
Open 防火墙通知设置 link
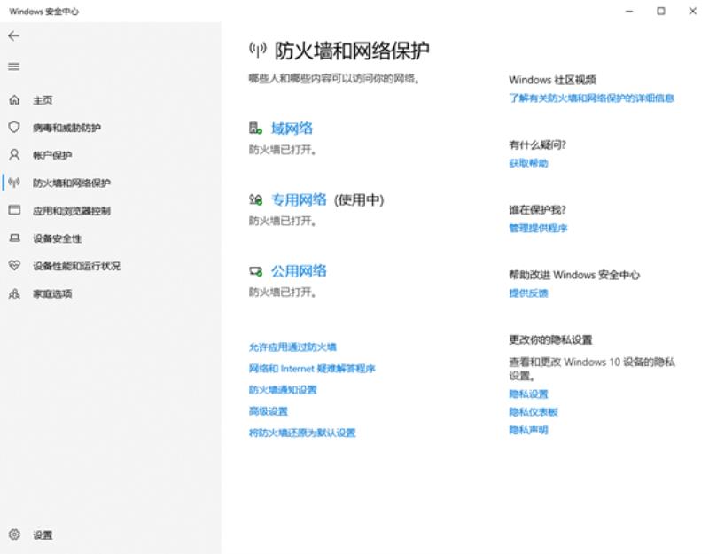tap(283, 390)
